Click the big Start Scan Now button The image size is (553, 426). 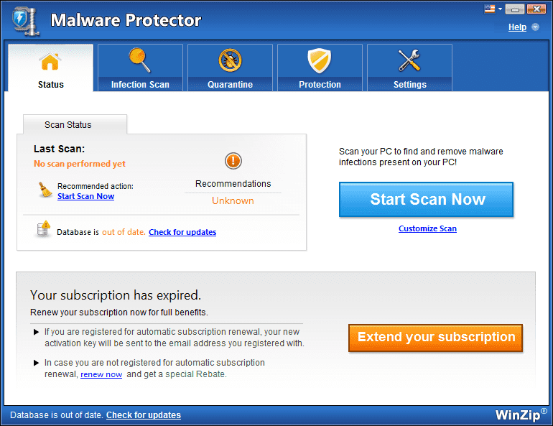(x=426, y=199)
